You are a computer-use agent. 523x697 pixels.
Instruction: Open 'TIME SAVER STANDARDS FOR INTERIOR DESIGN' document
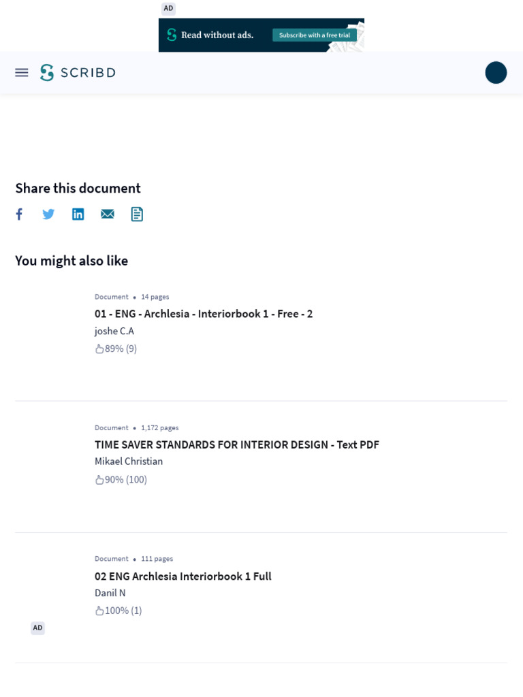pos(237,445)
